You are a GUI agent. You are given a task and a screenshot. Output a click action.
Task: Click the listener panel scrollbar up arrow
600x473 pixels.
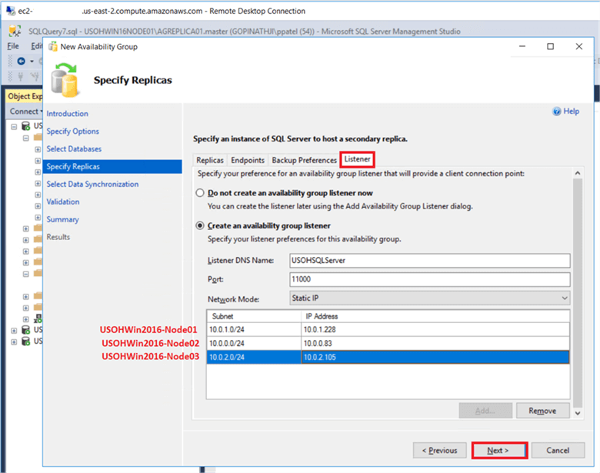tap(578, 173)
